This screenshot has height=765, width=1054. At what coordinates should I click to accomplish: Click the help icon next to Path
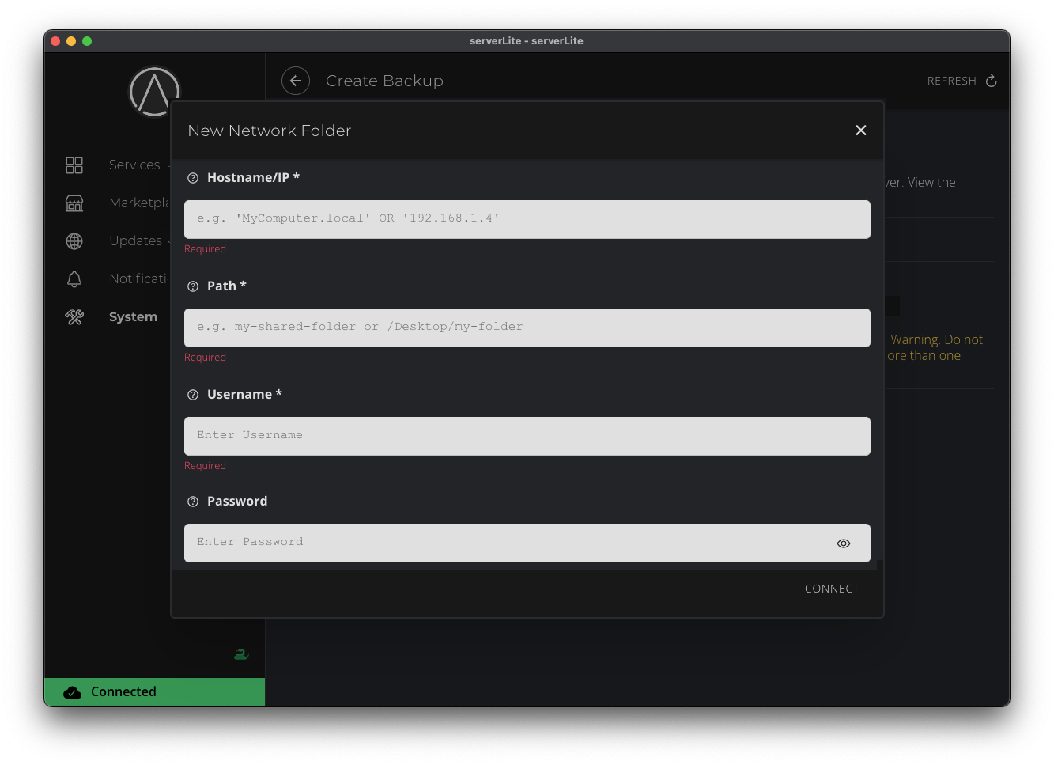point(193,286)
